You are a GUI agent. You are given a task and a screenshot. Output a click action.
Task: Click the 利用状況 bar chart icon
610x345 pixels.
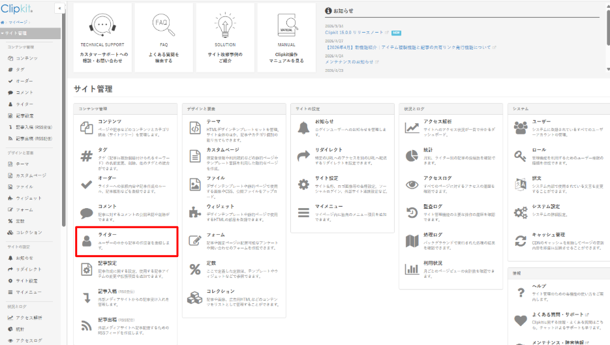coord(412,269)
